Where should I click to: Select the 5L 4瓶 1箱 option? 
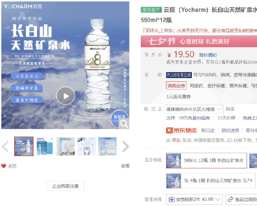(210, 181)
